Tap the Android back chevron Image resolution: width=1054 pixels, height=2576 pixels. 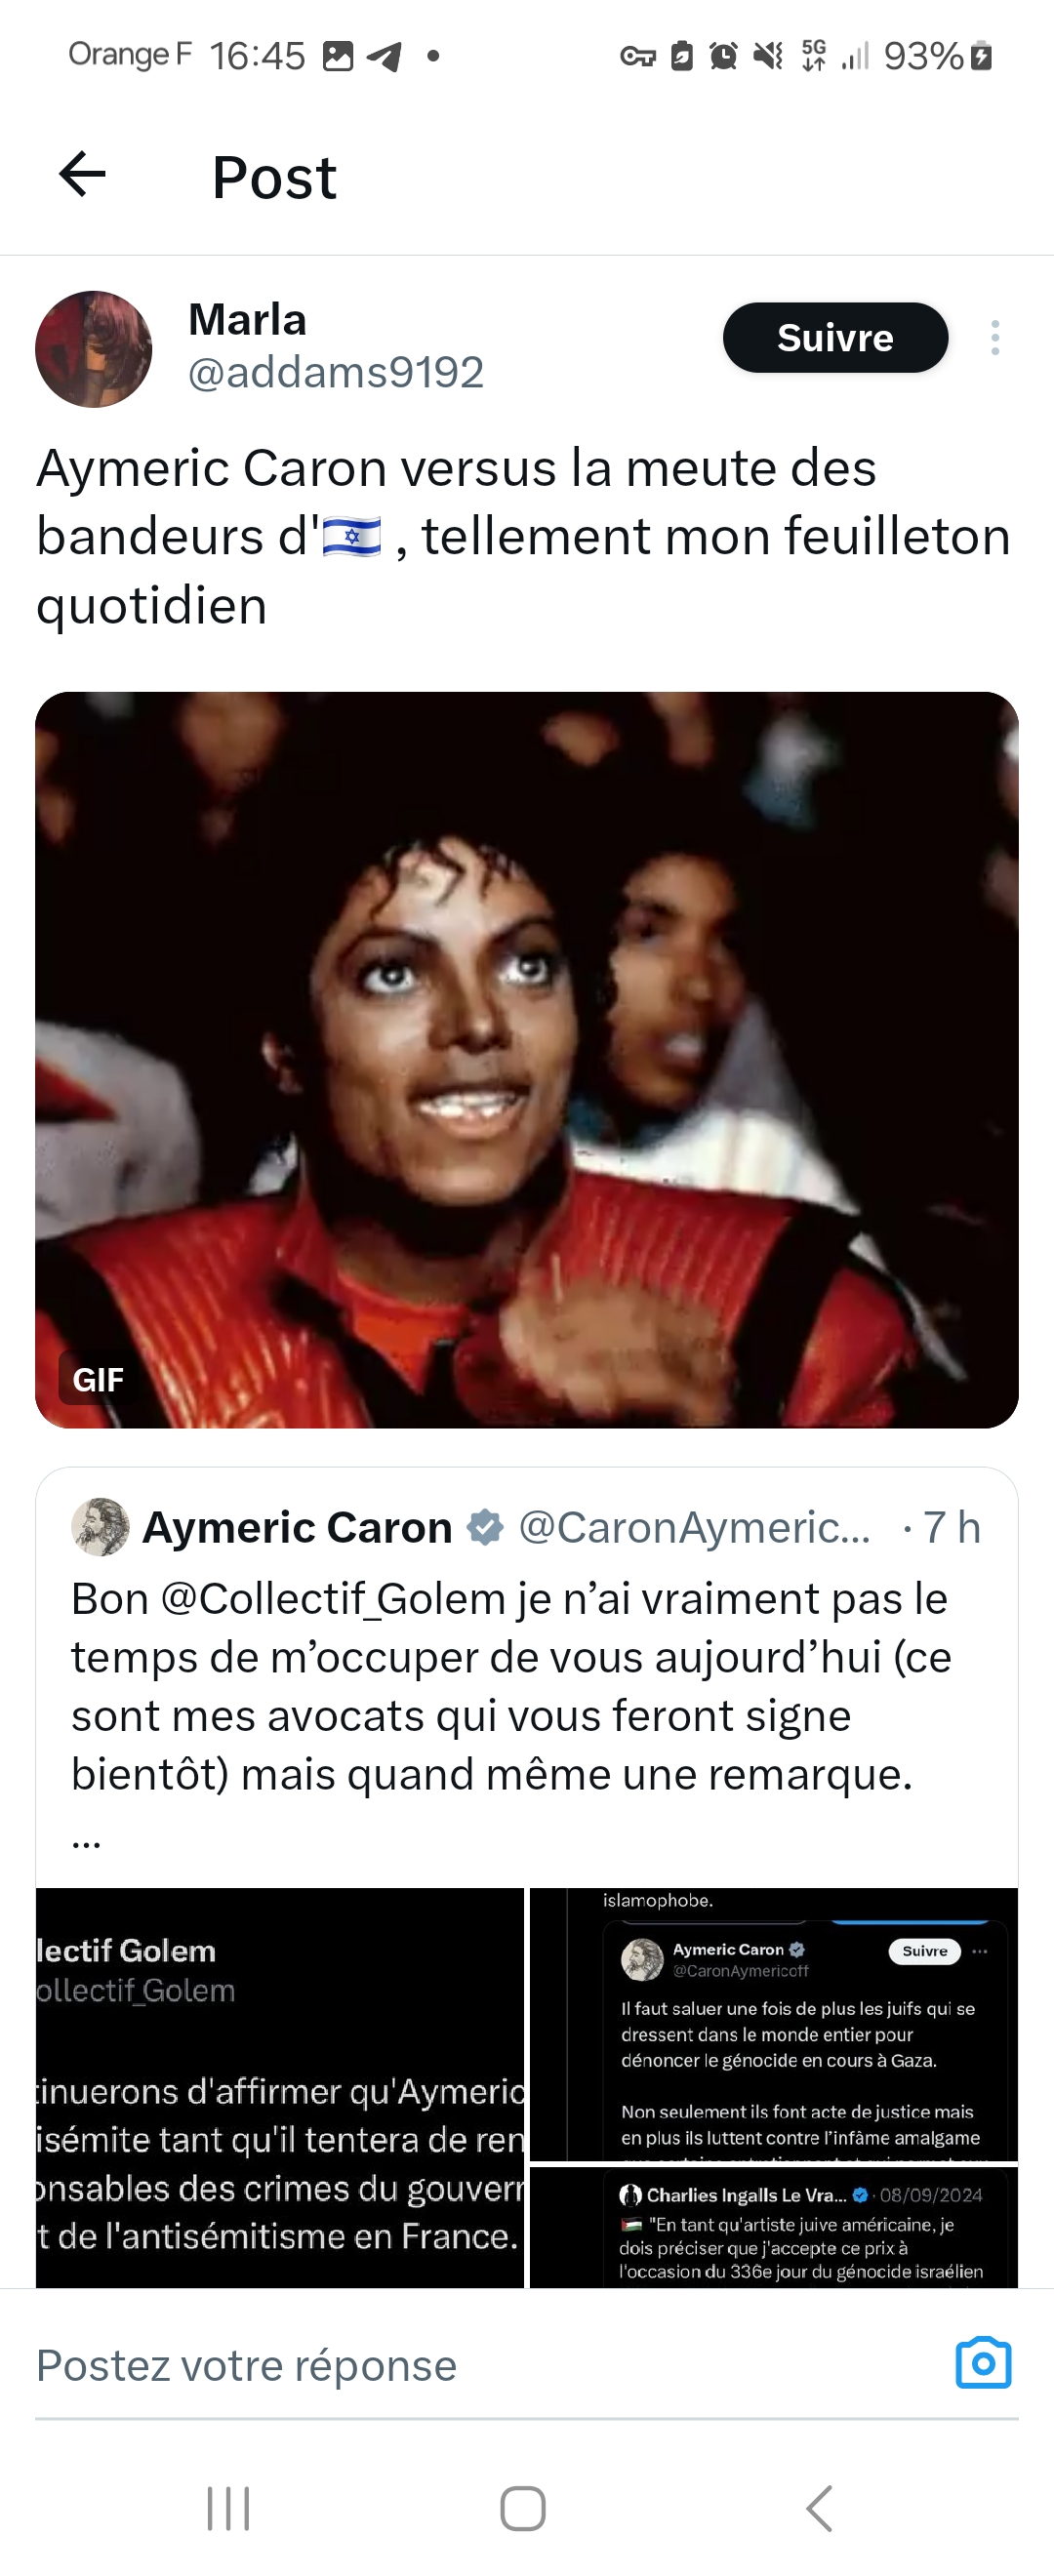click(819, 2508)
